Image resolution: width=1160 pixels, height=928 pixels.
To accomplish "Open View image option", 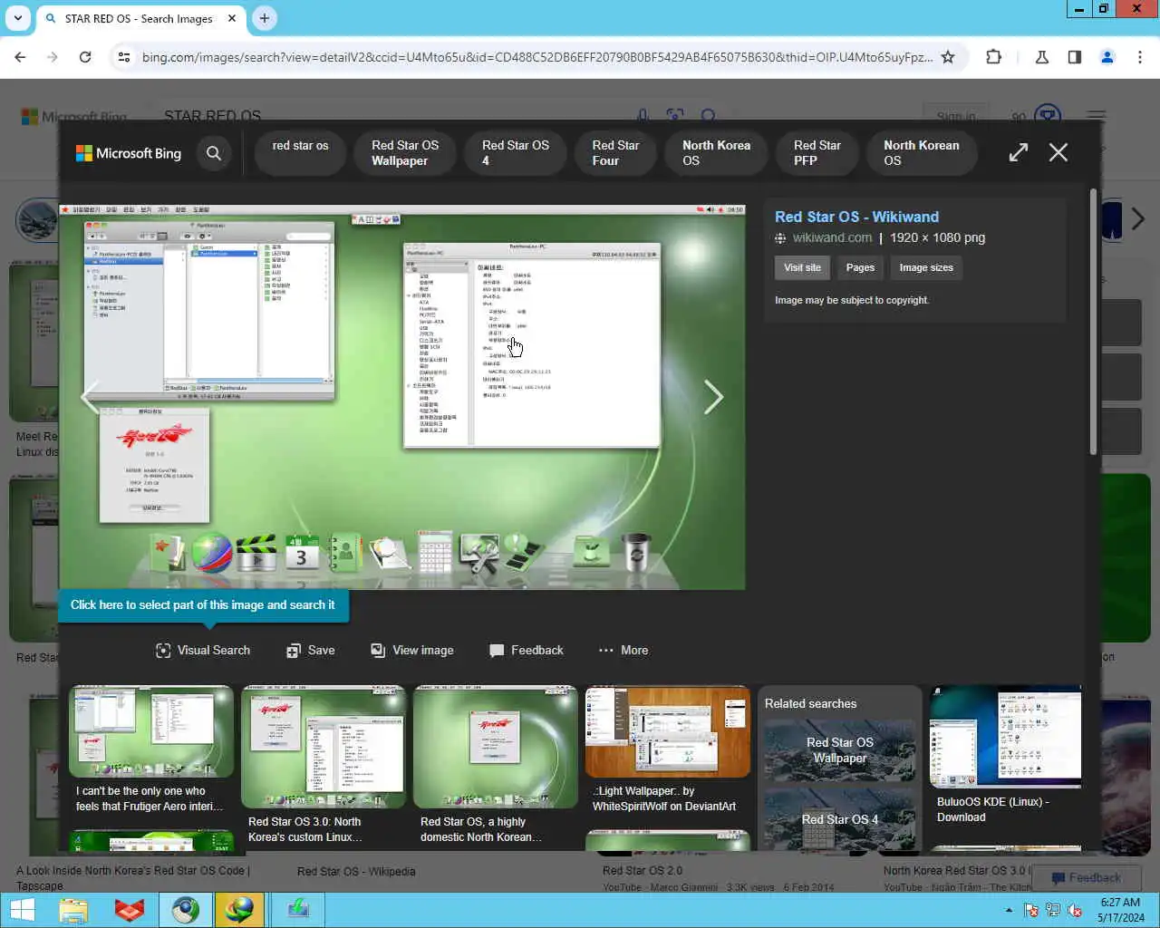I will (412, 651).
